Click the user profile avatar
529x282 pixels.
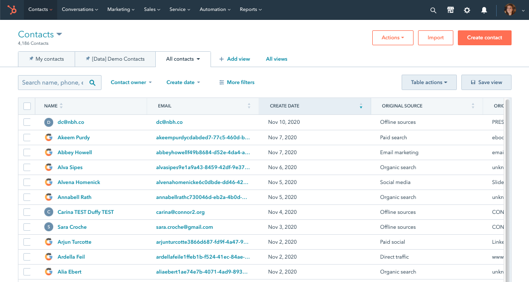point(510,10)
